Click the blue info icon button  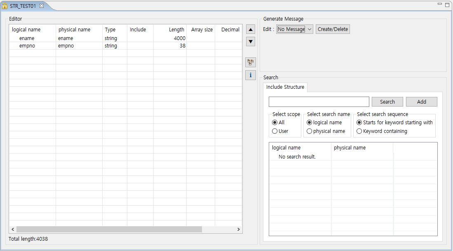[x=251, y=75]
